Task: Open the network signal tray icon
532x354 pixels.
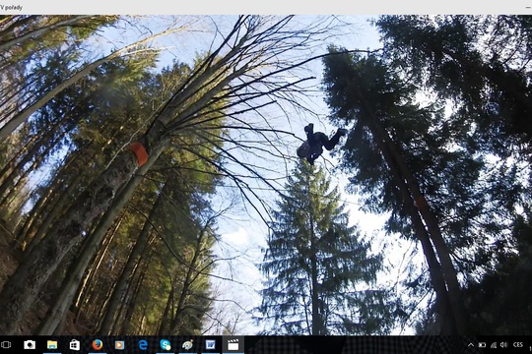Action: tap(494, 345)
